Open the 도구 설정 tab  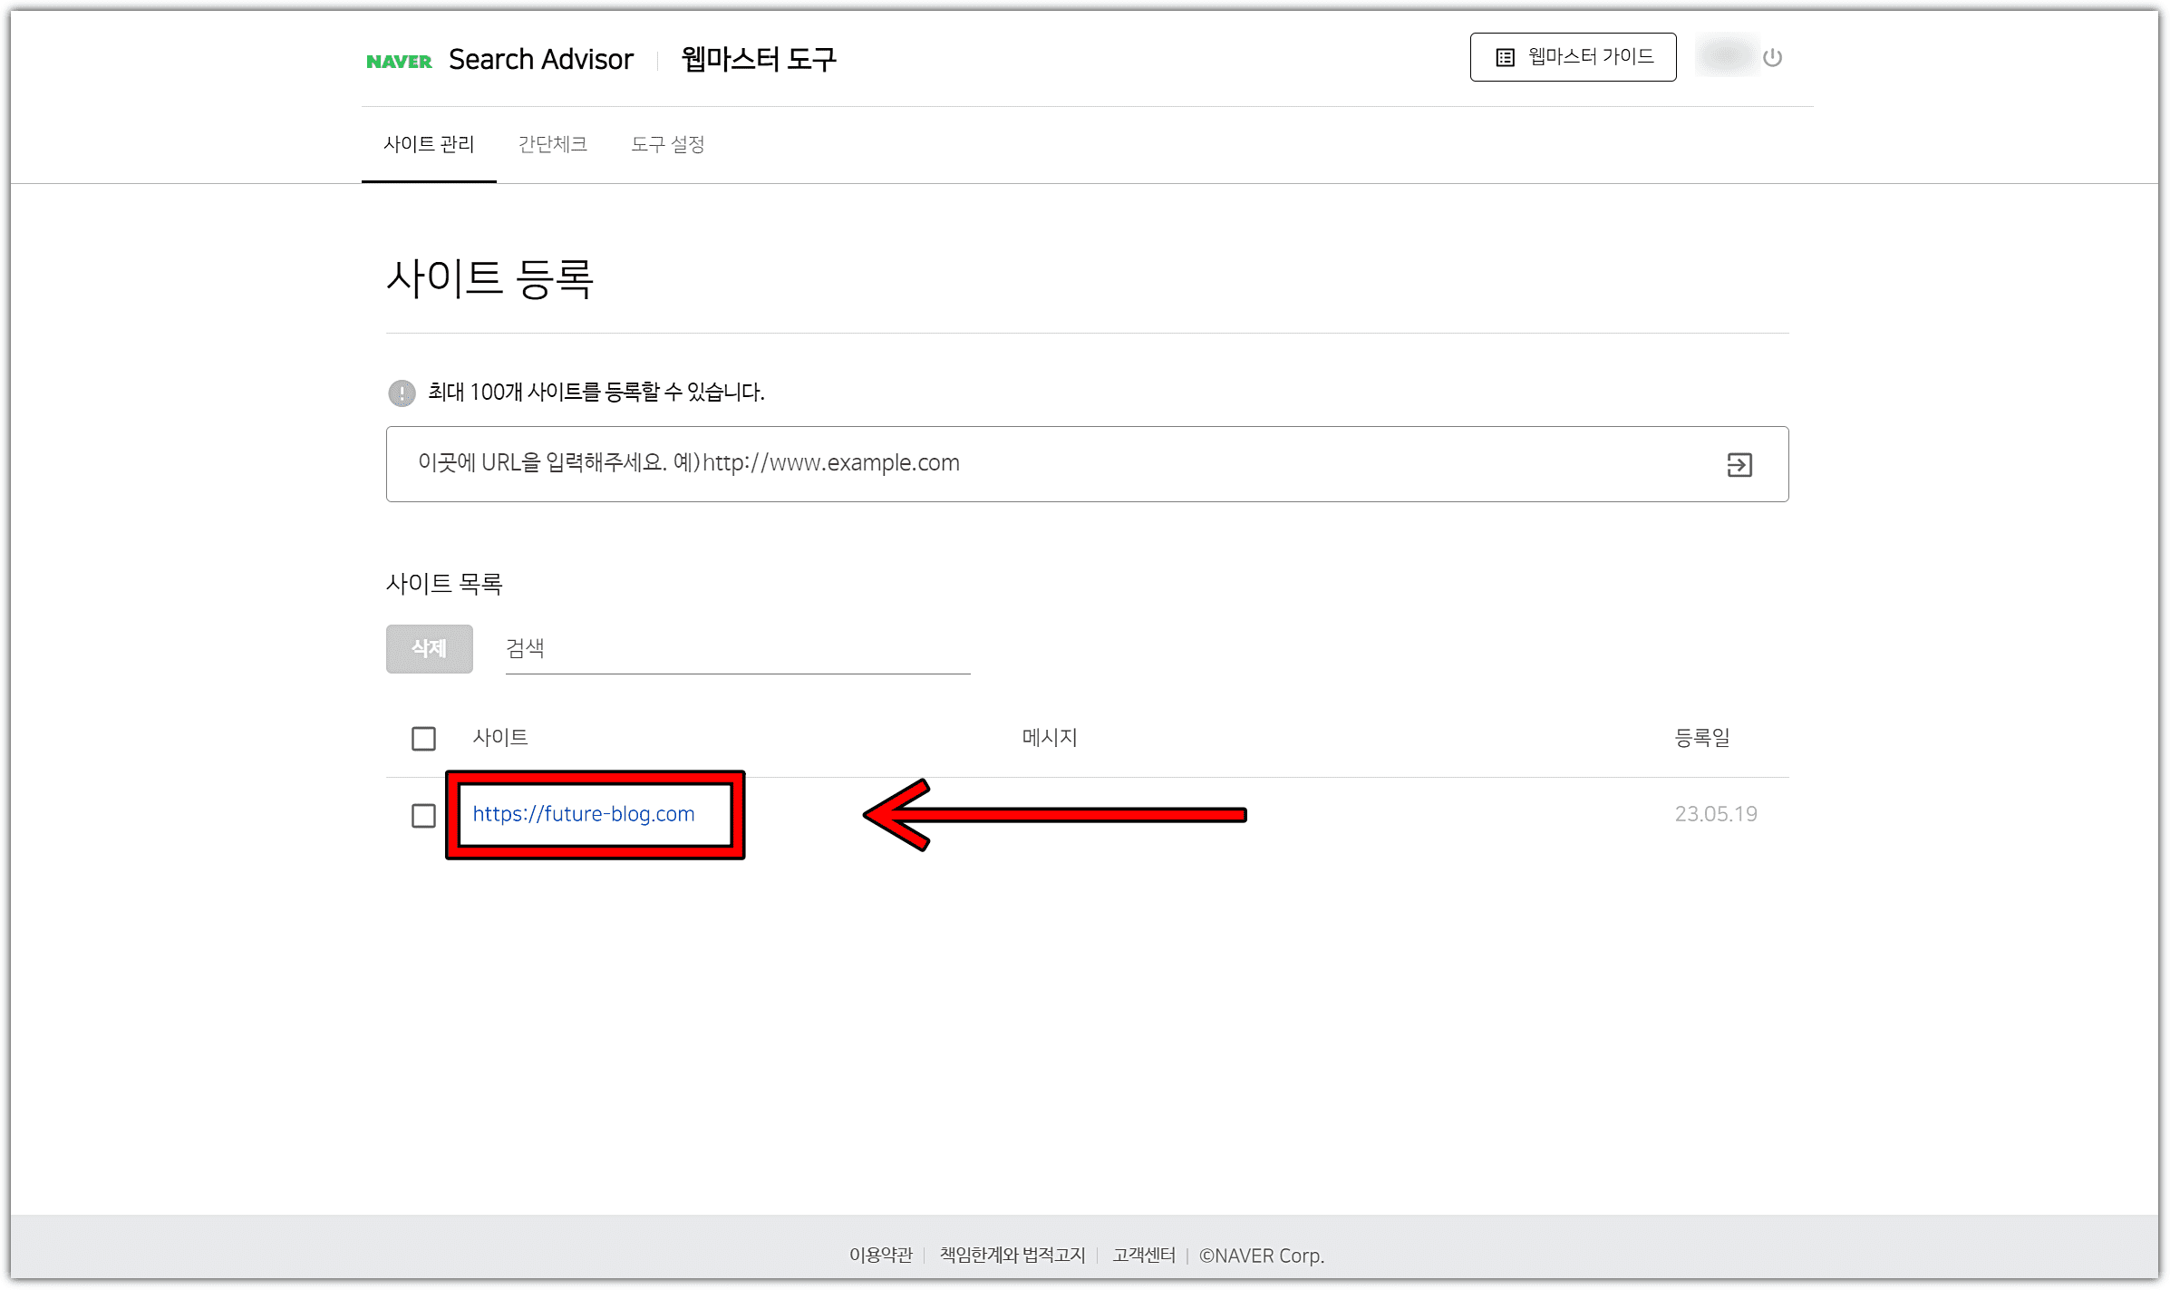[667, 144]
